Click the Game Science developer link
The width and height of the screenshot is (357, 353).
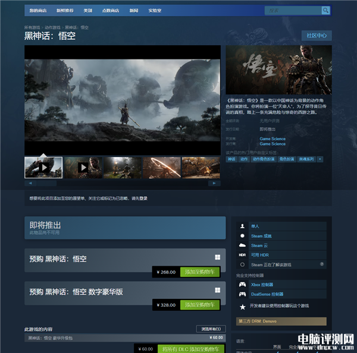(273, 138)
